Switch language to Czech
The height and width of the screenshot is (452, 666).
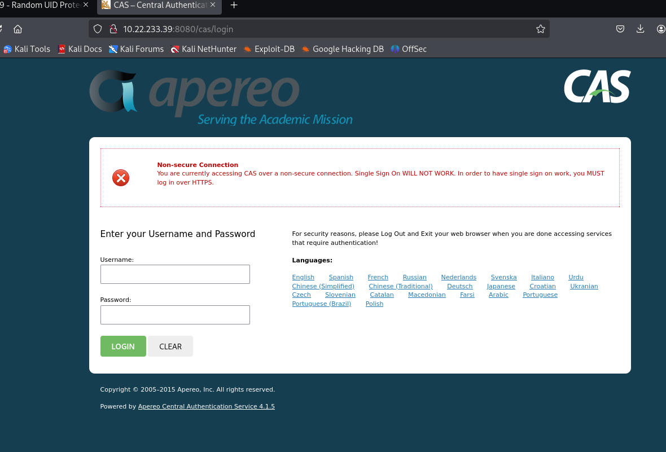(301, 295)
